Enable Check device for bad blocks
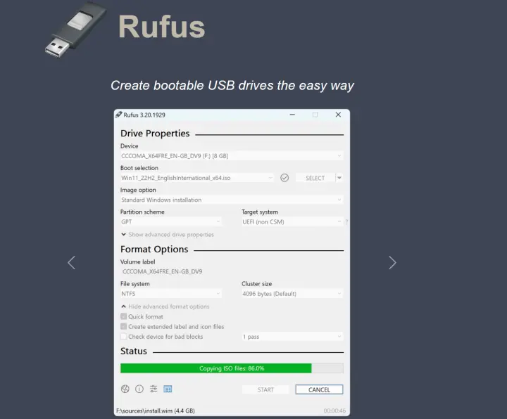 tap(123, 336)
